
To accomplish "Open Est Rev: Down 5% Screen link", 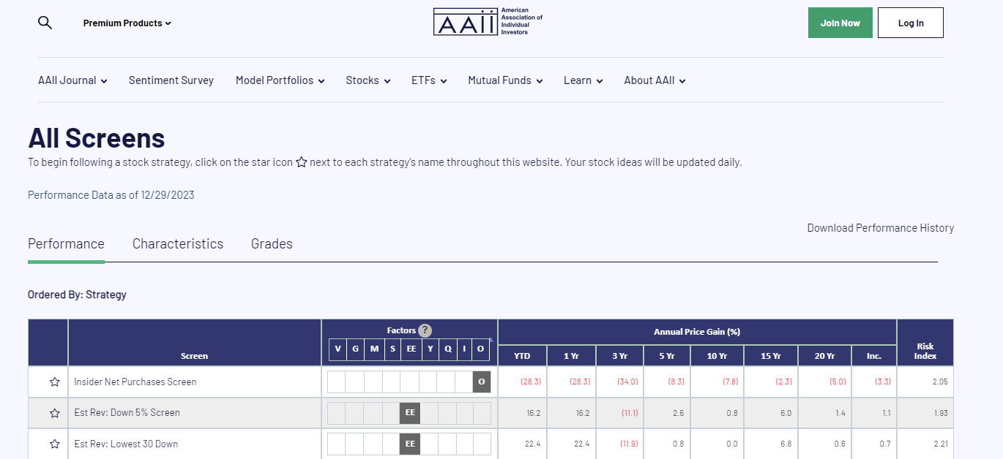I will (x=127, y=412).
